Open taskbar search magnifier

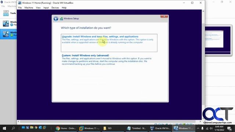pyautogui.click(x=13, y=128)
